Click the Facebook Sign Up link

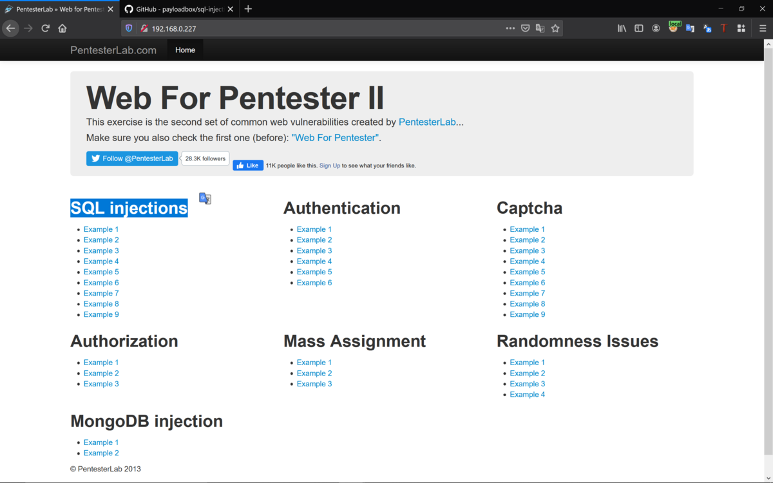point(330,166)
